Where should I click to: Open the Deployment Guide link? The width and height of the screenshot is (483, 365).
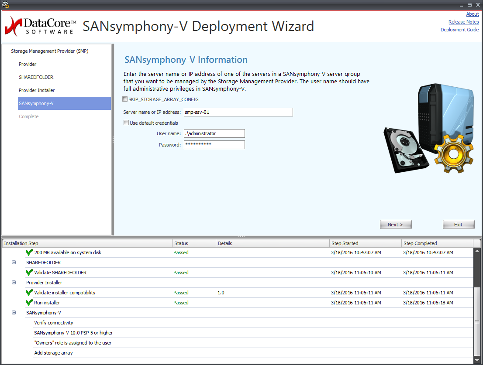click(459, 30)
